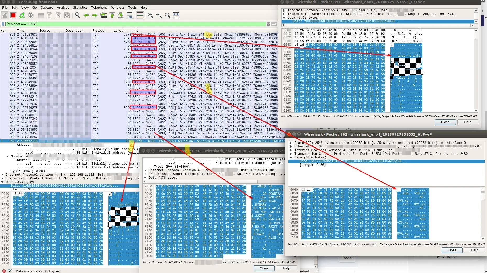Screen dimensions: 487x273
Task: Click Close in the Packet 892 window
Action: (452, 250)
